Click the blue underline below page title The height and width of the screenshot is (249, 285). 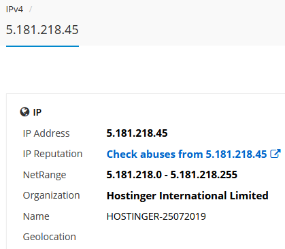[42, 46]
